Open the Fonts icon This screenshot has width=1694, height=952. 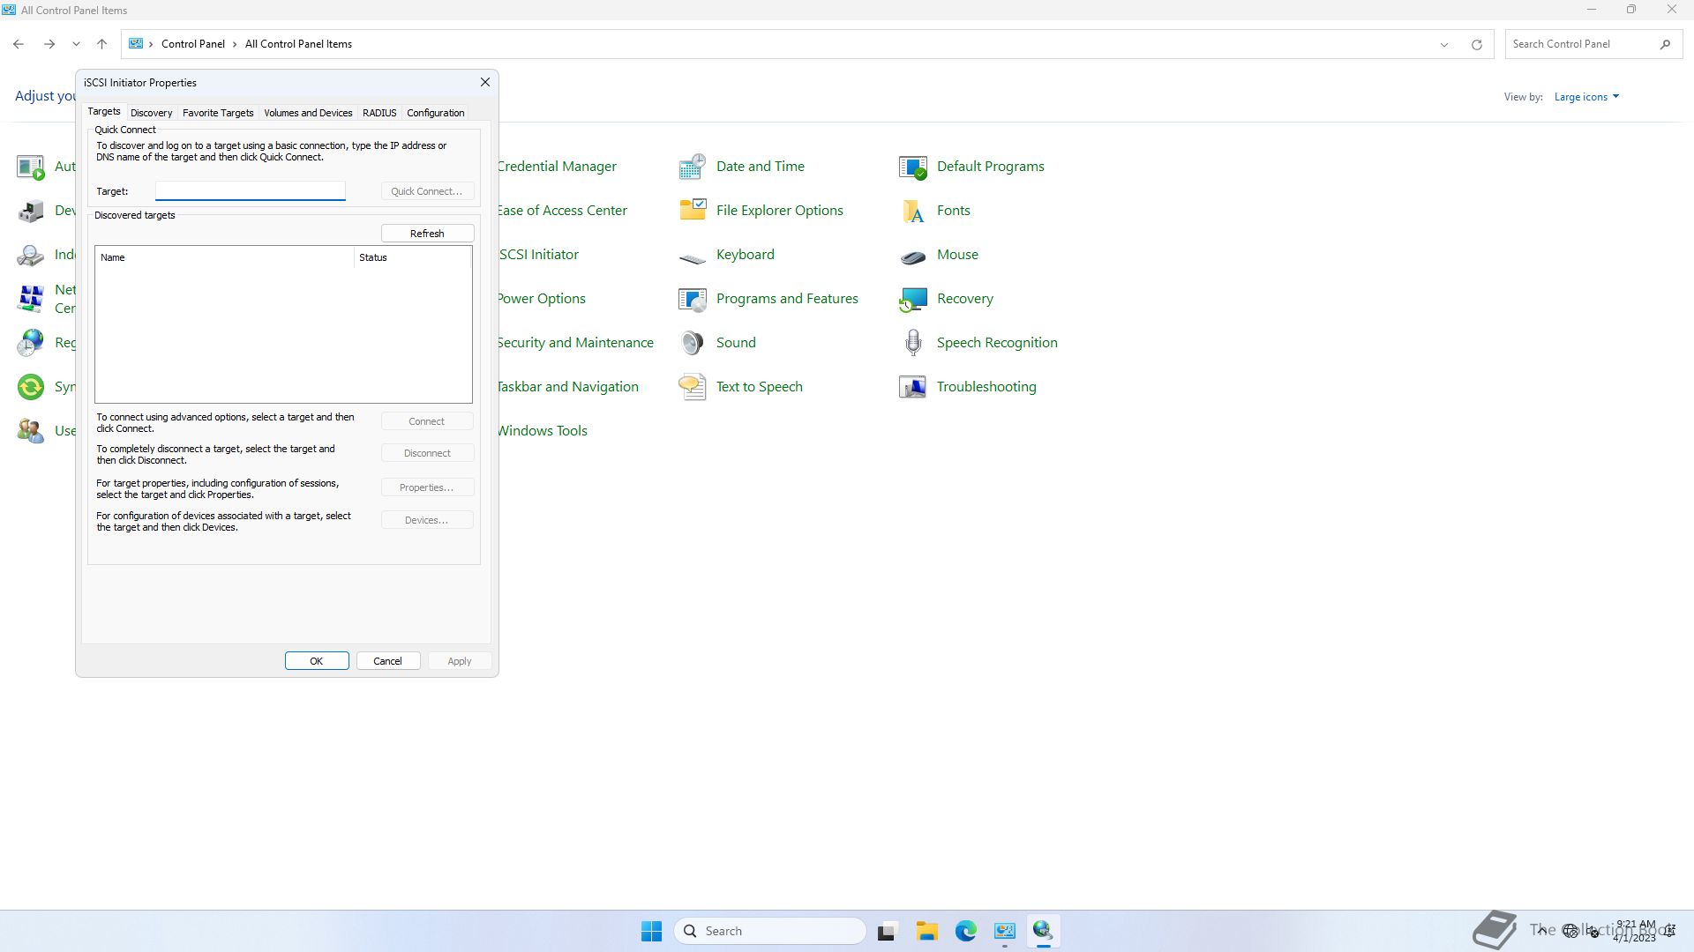pos(913,211)
